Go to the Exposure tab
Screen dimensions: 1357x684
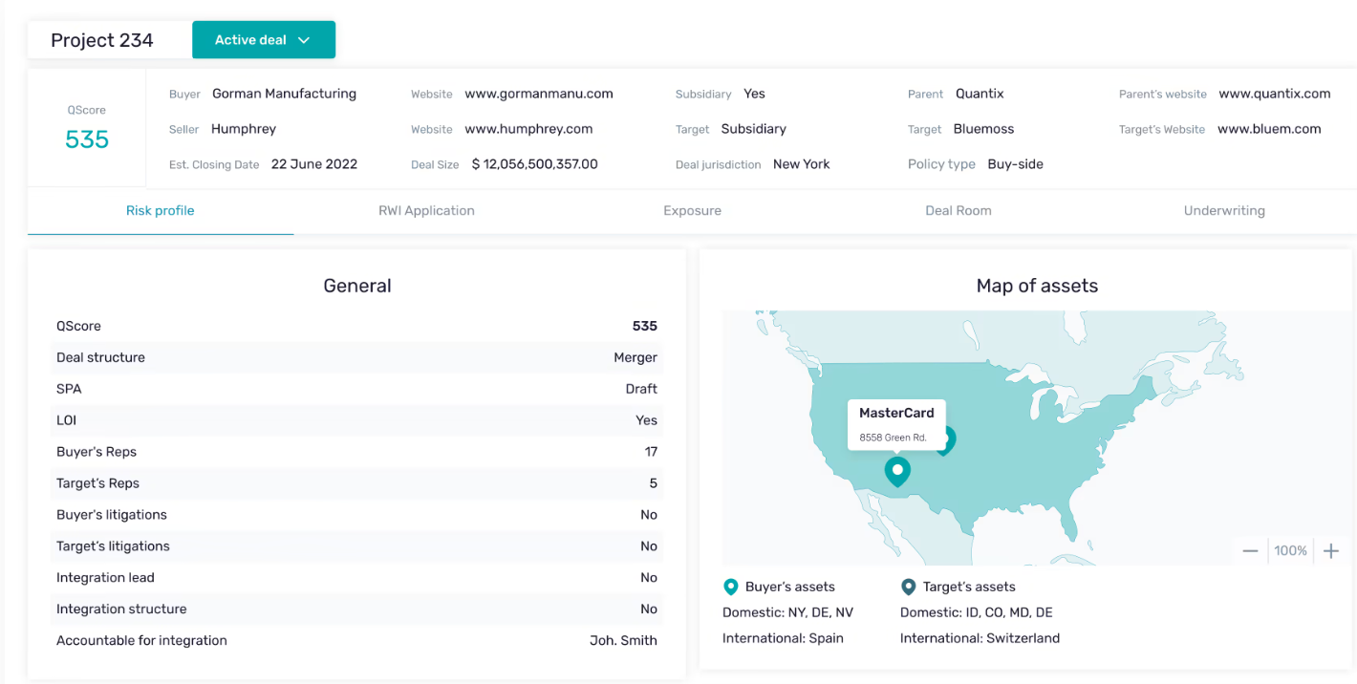(x=692, y=211)
